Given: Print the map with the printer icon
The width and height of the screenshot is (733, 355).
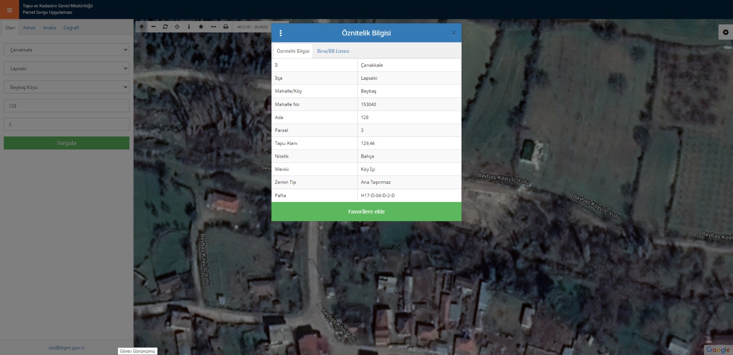Looking at the screenshot, I should coord(225,27).
